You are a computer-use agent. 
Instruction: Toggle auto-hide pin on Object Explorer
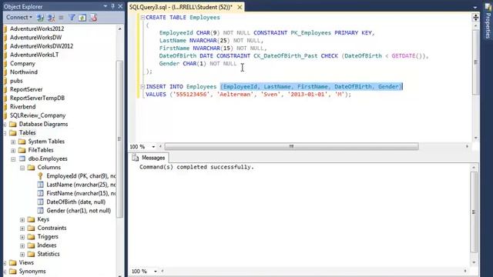113,6
